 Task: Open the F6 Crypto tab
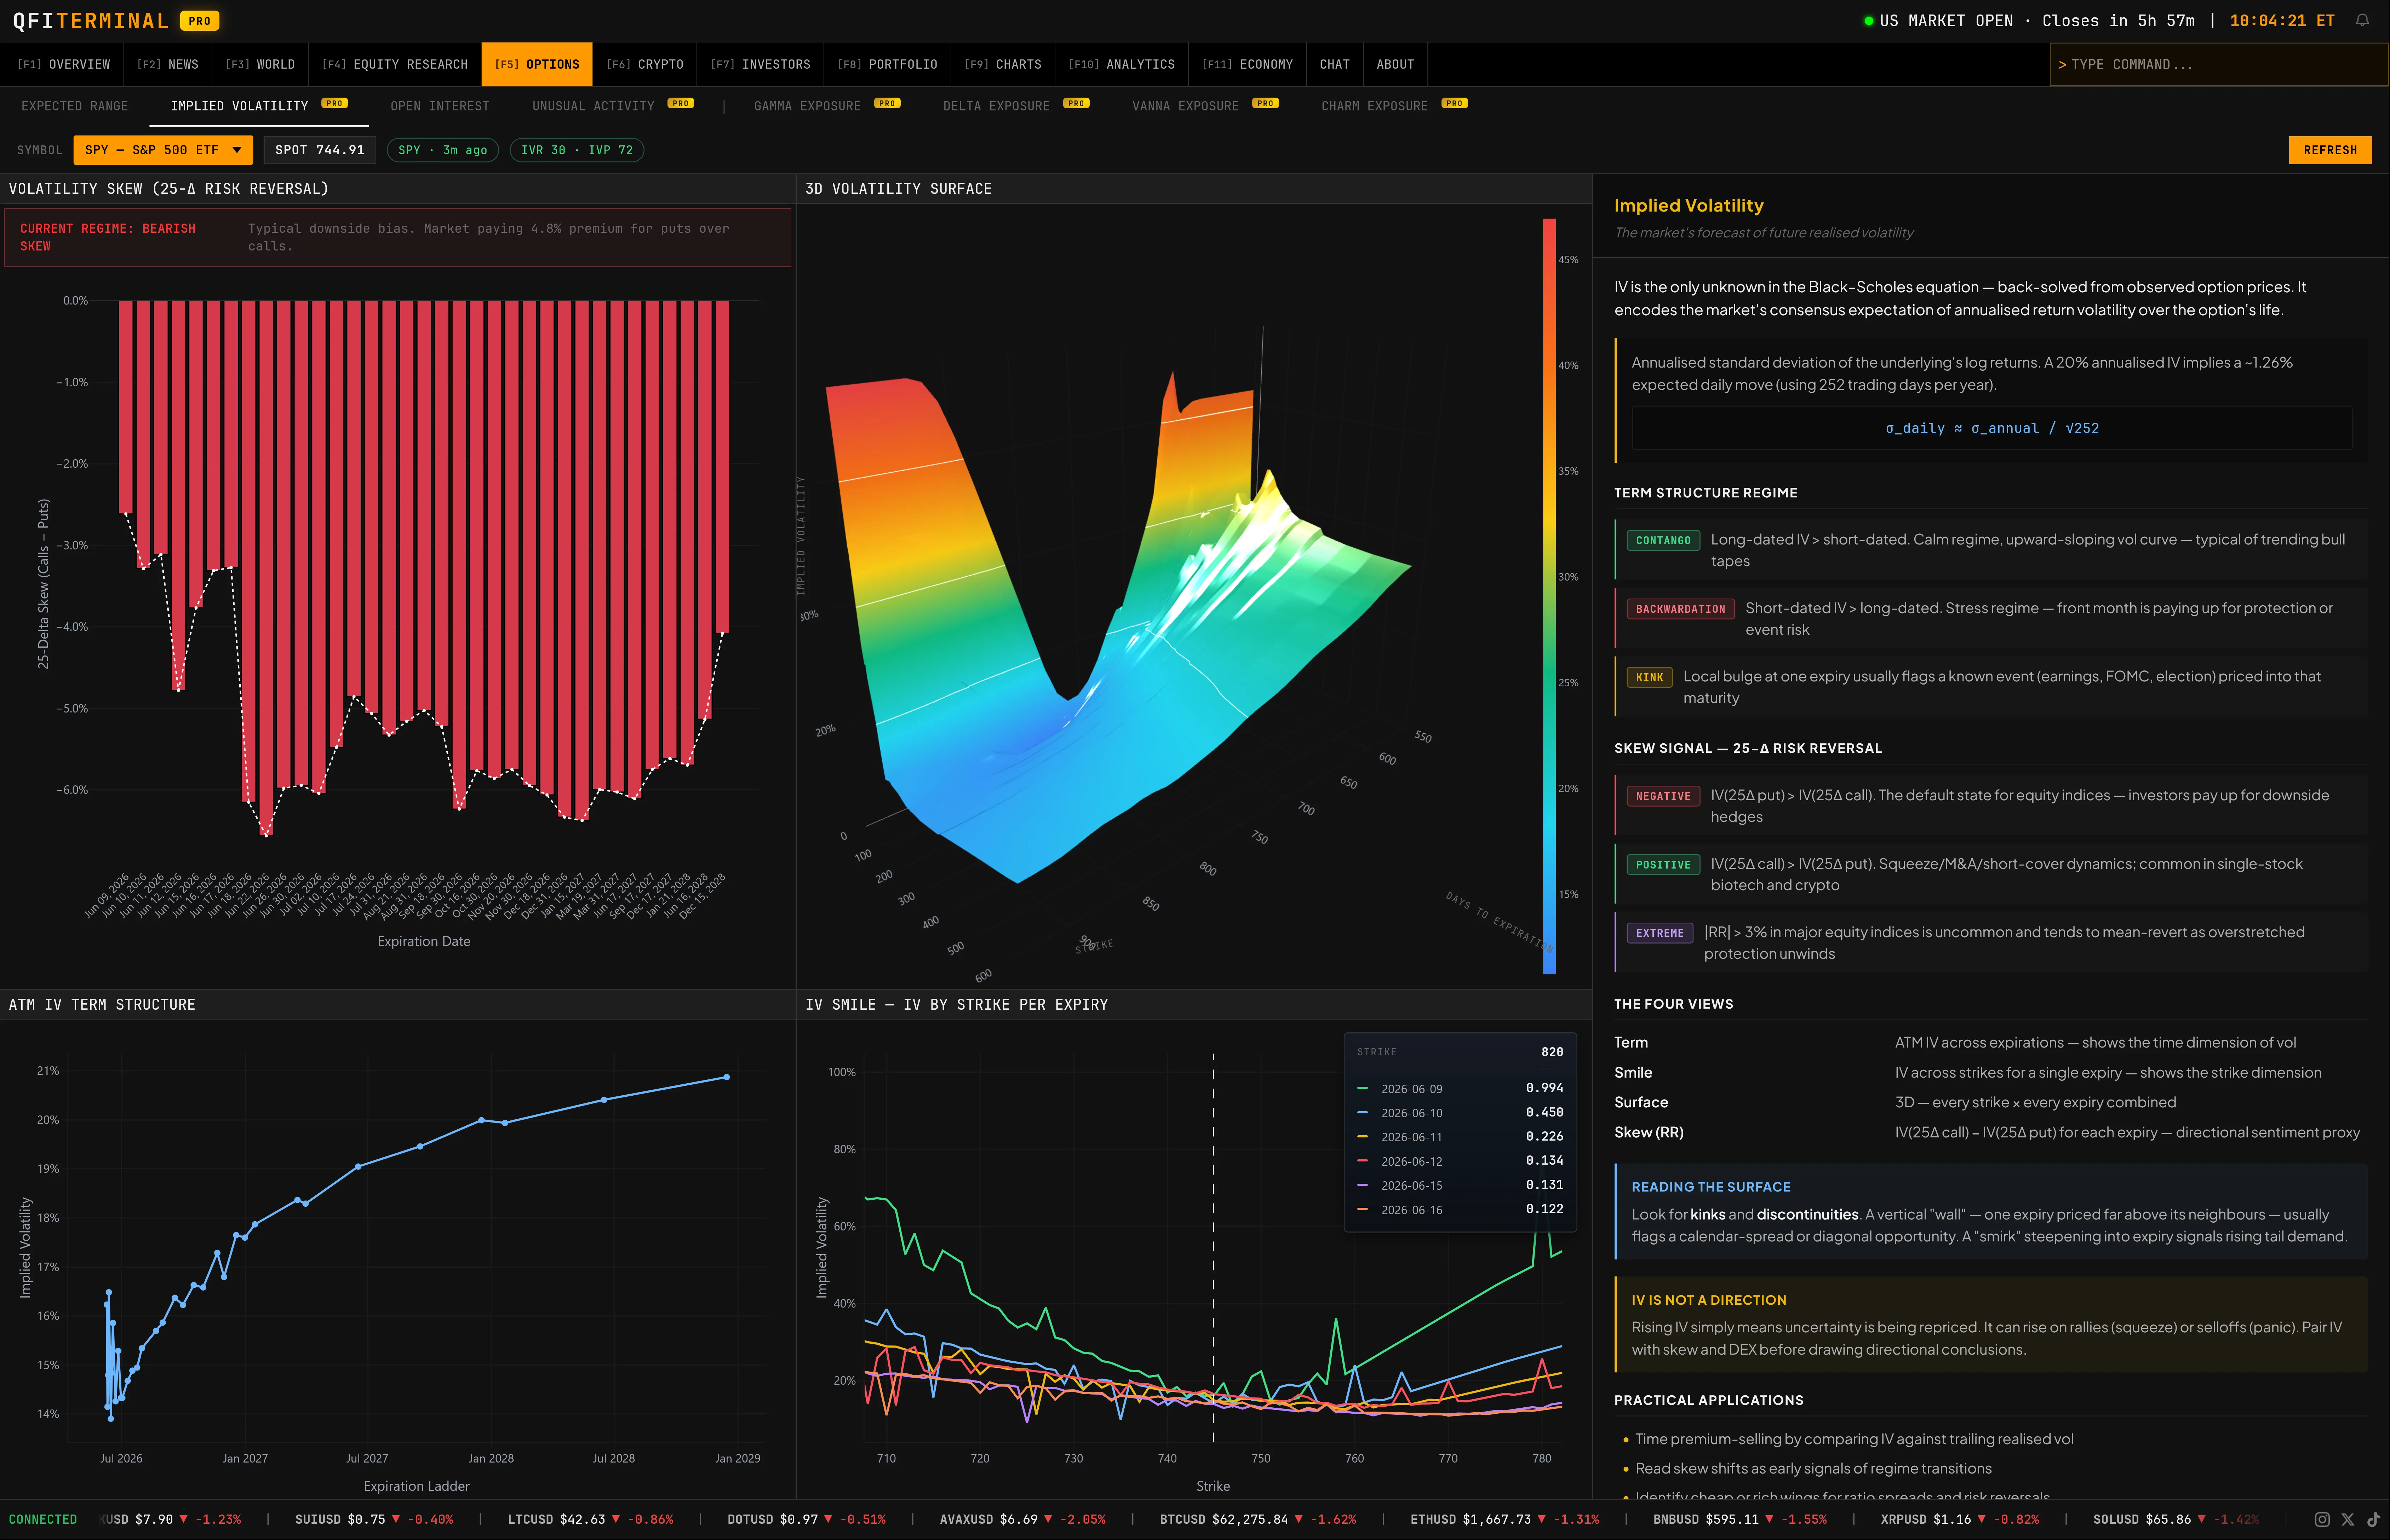point(645,64)
